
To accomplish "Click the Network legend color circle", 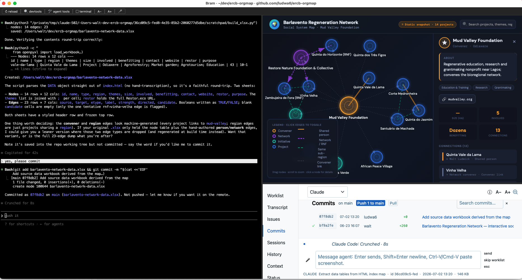I will [x=274, y=136].
